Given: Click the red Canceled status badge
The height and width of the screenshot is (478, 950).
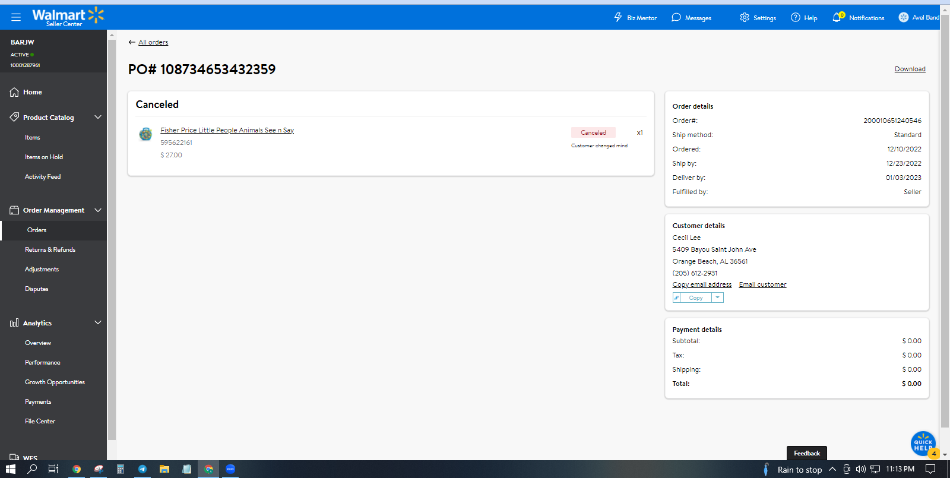Looking at the screenshot, I should 593,132.
